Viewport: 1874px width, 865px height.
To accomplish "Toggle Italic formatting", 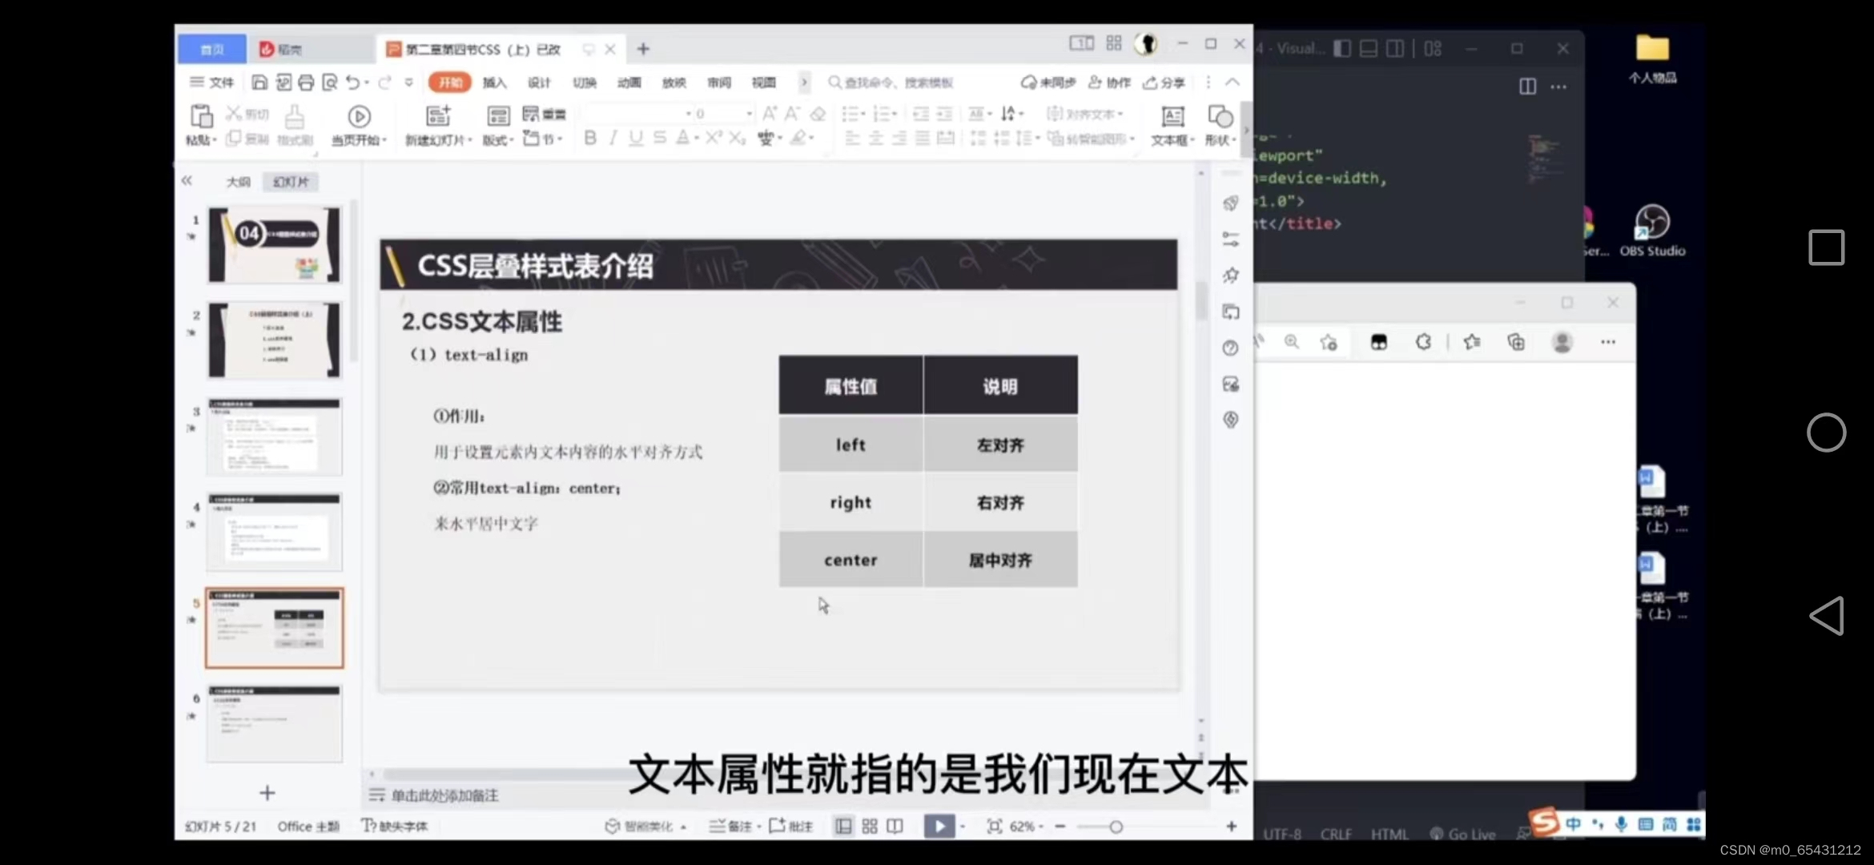I will [x=613, y=138].
